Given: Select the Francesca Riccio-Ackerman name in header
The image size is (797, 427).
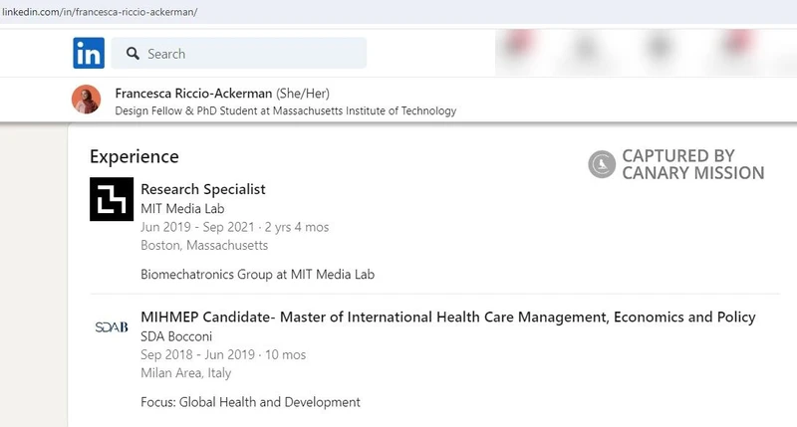Looking at the screenshot, I should point(193,94).
